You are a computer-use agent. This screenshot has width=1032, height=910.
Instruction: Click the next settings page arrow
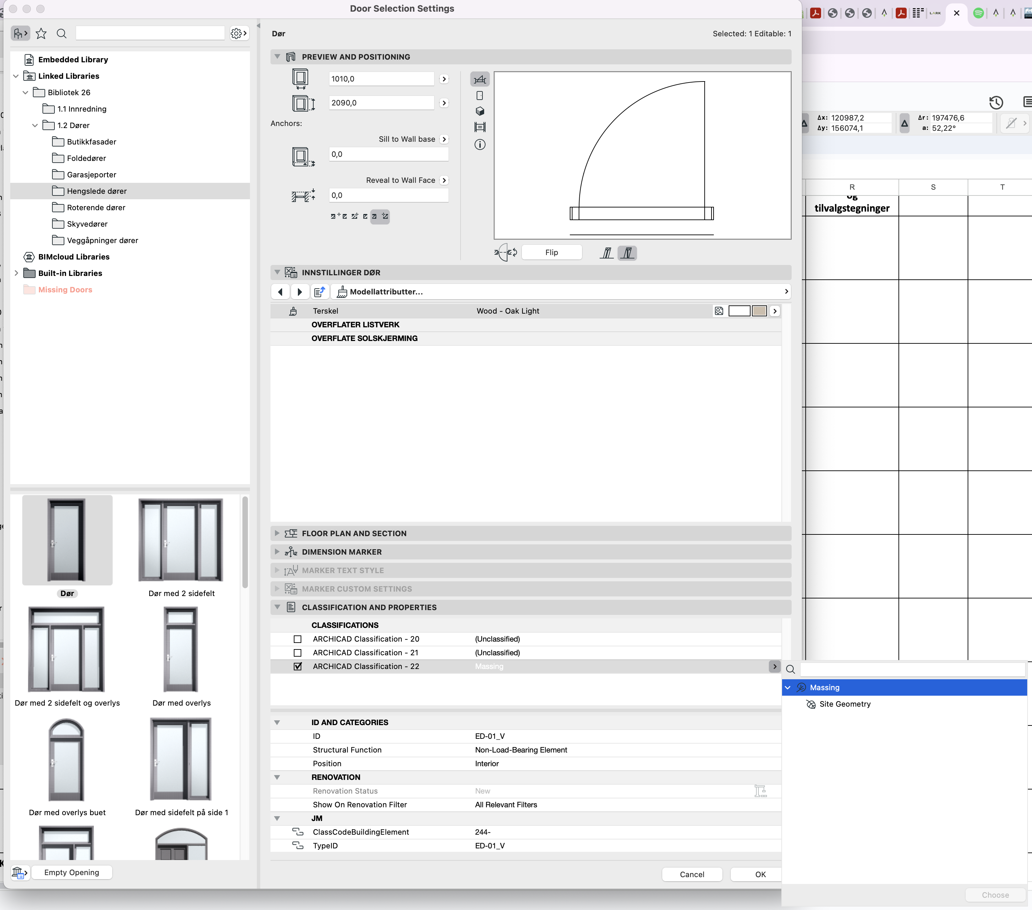pyautogui.click(x=299, y=292)
